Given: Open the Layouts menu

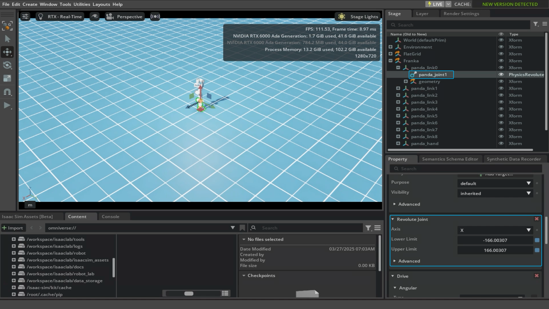Looking at the screenshot, I should [x=101, y=4].
